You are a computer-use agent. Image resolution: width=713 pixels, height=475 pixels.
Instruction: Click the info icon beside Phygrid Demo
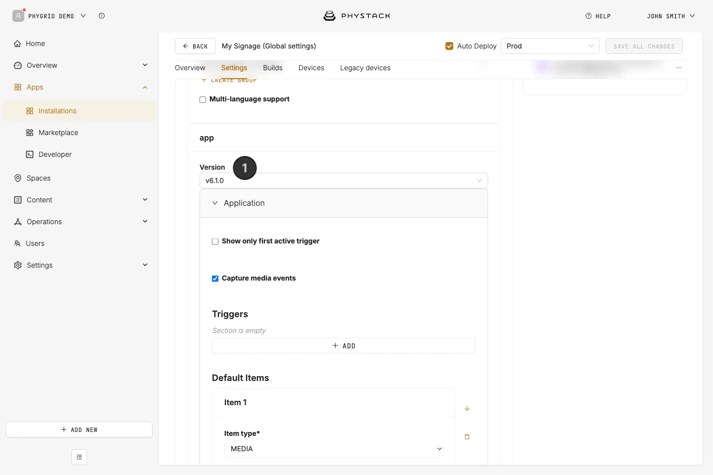[x=102, y=16]
